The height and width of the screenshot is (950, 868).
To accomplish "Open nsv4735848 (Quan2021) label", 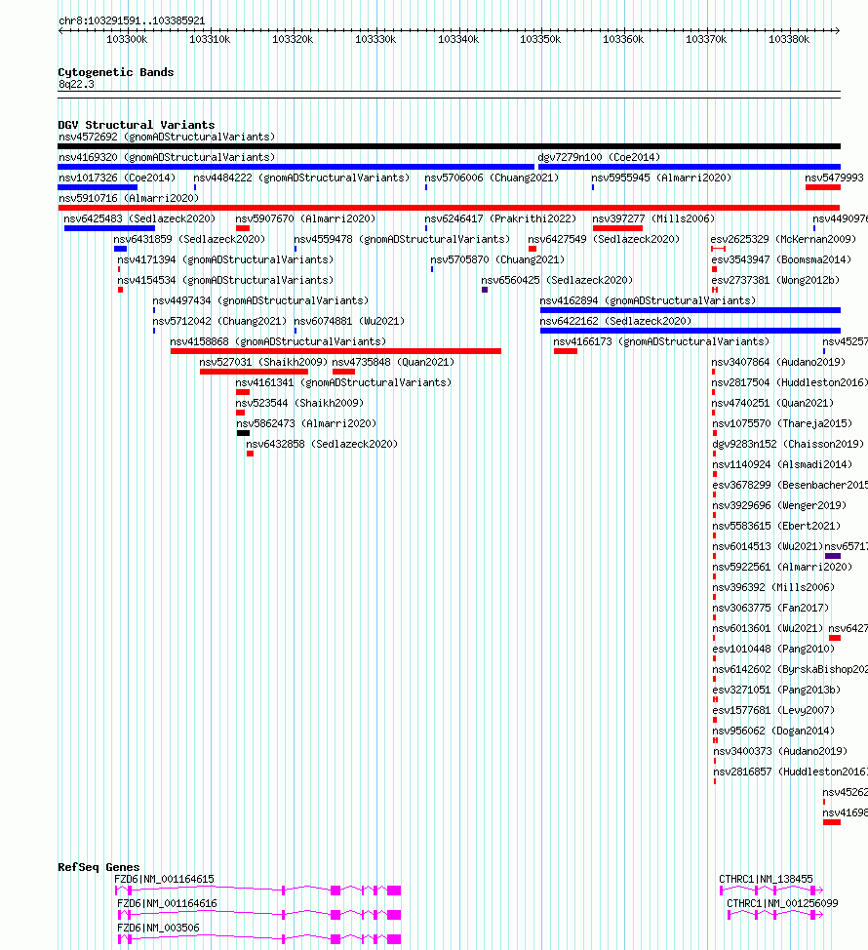I will (x=393, y=364).
